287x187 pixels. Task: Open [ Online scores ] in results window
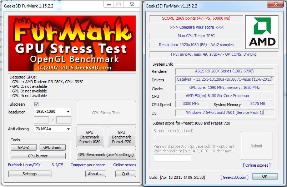(257, 165)
